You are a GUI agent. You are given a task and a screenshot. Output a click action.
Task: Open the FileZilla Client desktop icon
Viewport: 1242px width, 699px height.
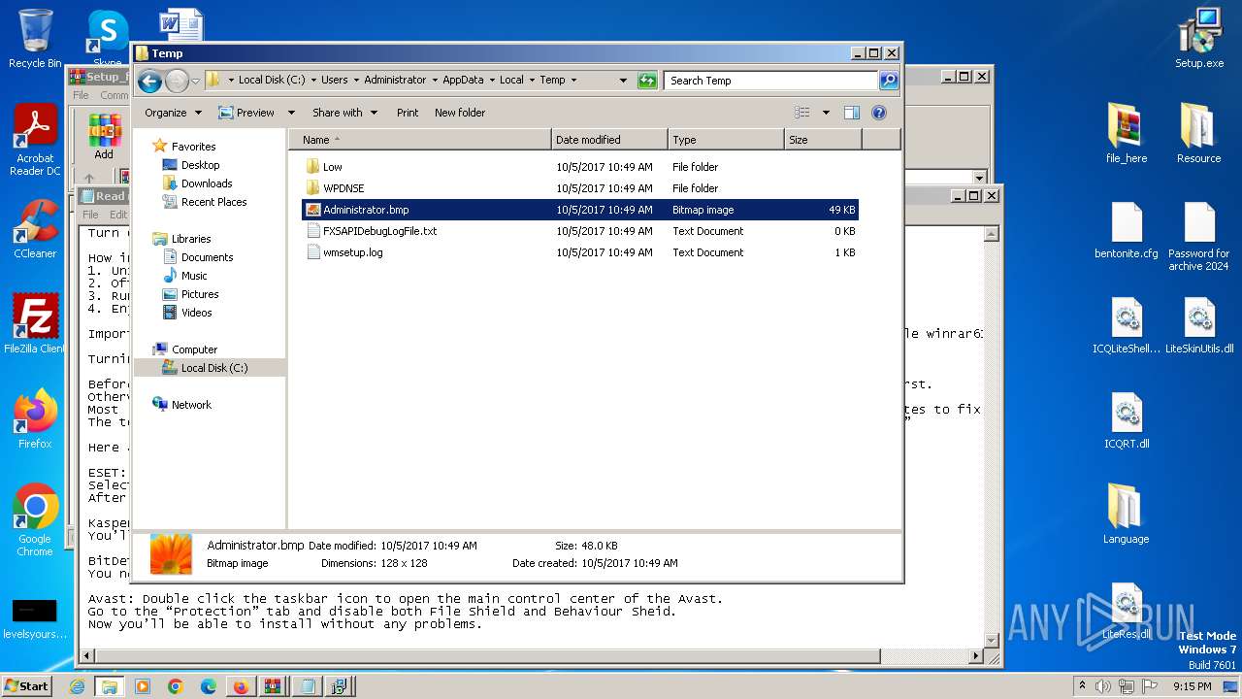[35, 323]
